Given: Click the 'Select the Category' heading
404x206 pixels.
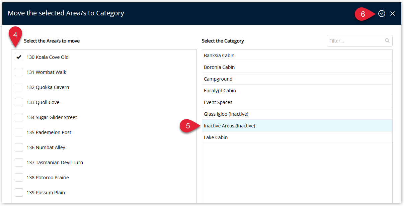Looking at the screenshot, I should point(223,41).
